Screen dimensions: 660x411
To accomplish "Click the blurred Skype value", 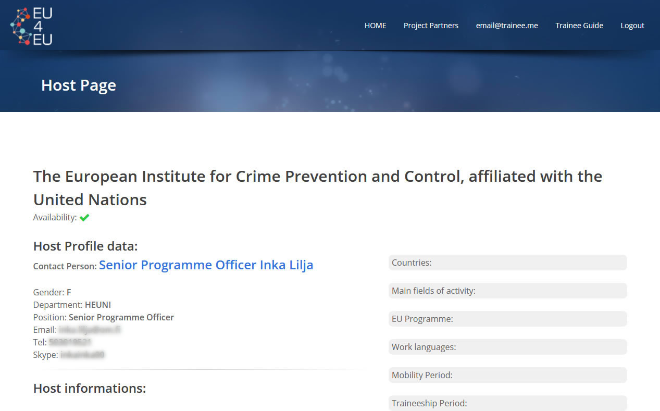I will (x=82, y=355).
